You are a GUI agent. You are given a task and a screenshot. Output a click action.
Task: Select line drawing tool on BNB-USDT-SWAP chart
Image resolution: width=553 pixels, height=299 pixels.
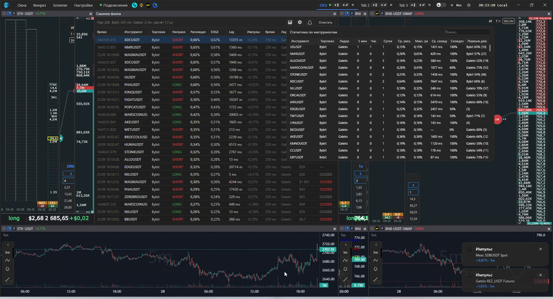(x=376, y=279)
